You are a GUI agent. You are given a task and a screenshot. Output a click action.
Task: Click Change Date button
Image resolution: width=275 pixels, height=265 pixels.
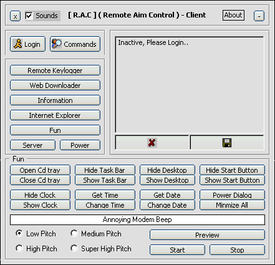[167, 205]
